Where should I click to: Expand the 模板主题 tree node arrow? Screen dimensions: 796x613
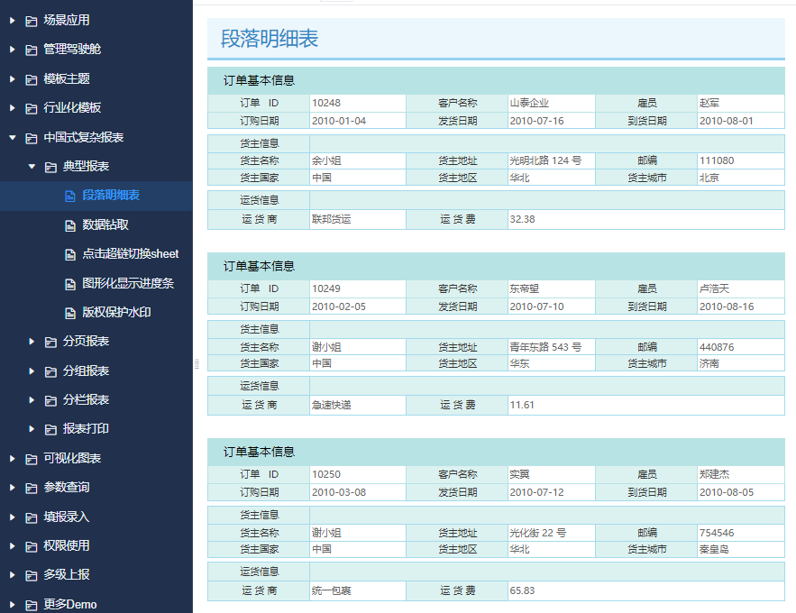coord(13,78)
